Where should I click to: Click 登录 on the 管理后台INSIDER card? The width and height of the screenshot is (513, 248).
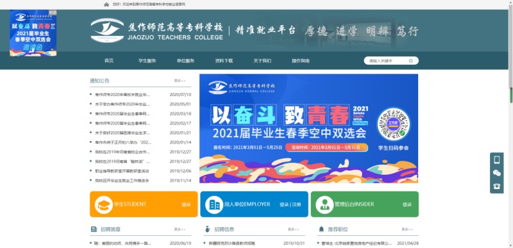tap(407, 204)
